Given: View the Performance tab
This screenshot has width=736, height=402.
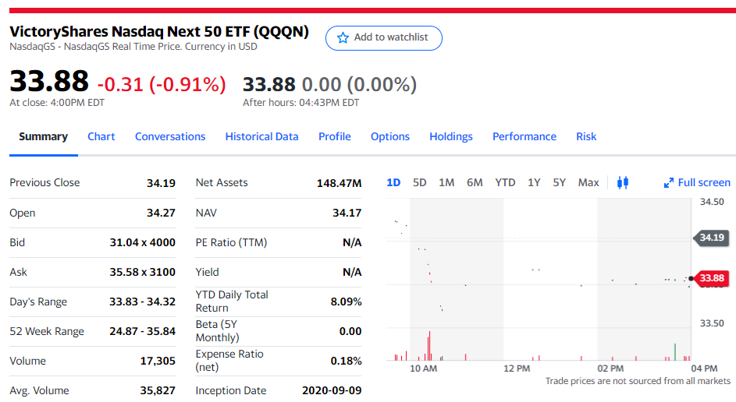Looking at the screenshot, I should pyautogui.click(x=524, y=136).
